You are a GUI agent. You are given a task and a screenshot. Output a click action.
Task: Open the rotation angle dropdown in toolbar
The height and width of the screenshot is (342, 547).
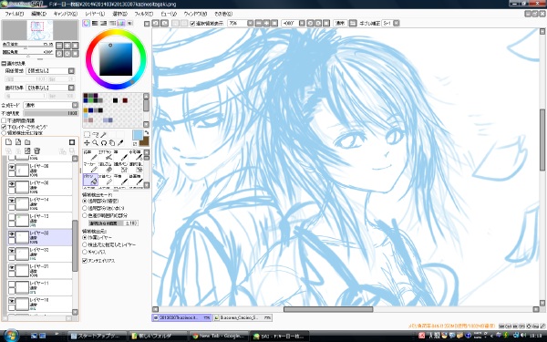pyautogui.click(x=302, y=23)
